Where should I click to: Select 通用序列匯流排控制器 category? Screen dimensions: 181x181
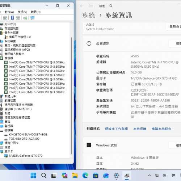click(x=18, y=105)
